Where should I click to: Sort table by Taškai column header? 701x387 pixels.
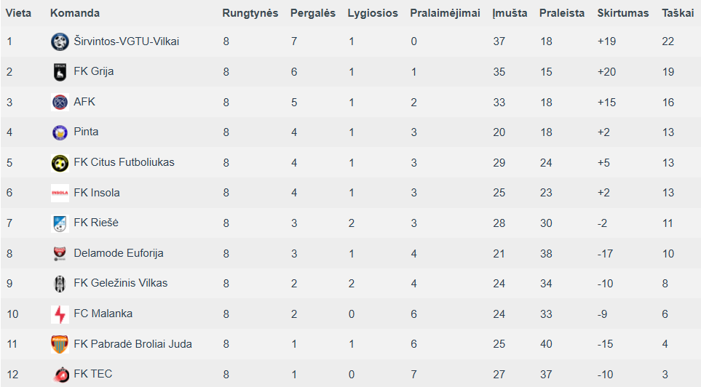(678, 13)
